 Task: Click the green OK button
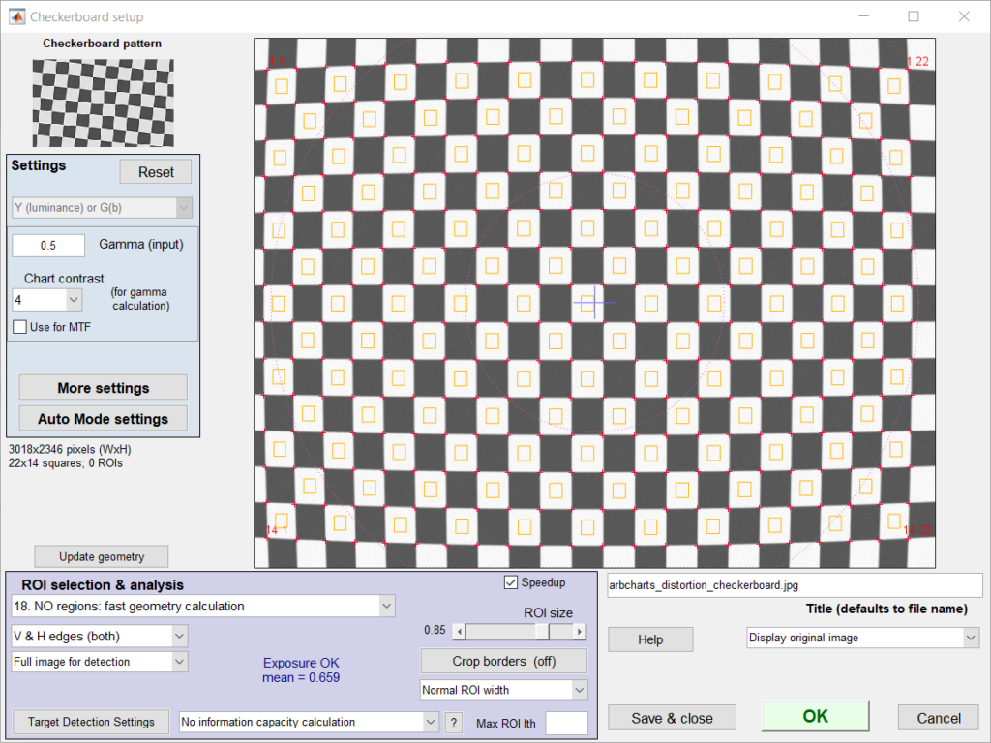coord(815,717)
